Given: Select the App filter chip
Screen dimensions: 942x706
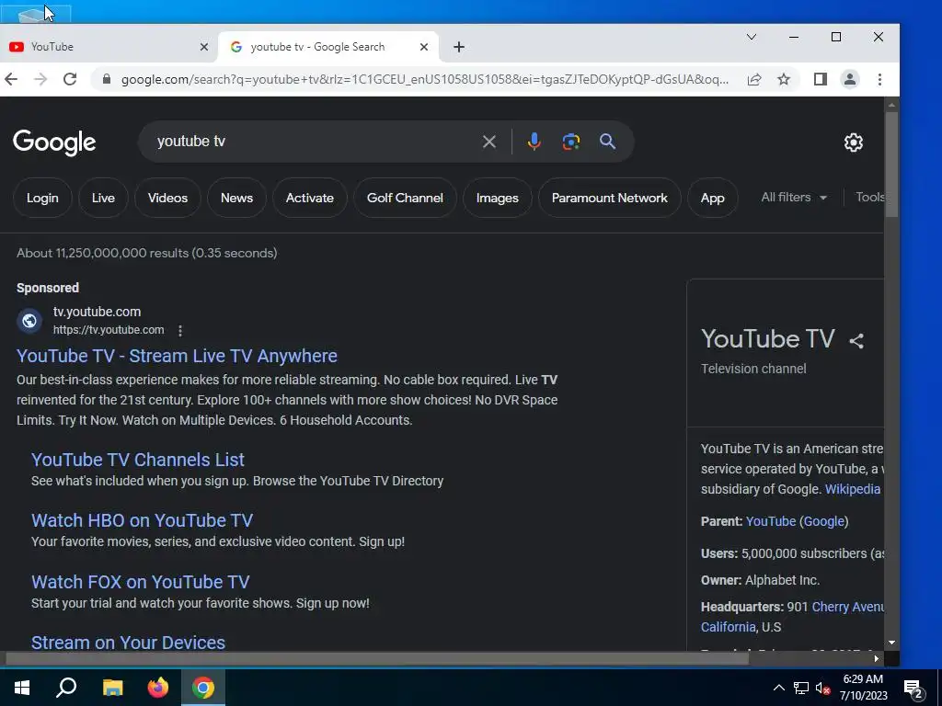Looking at the screenshot, I should pos(713,199).
